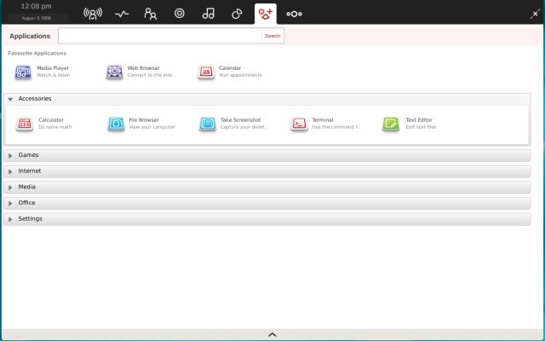Screen dimensions: 545x341
Task: Expand the Internet category
Action: 267,171
